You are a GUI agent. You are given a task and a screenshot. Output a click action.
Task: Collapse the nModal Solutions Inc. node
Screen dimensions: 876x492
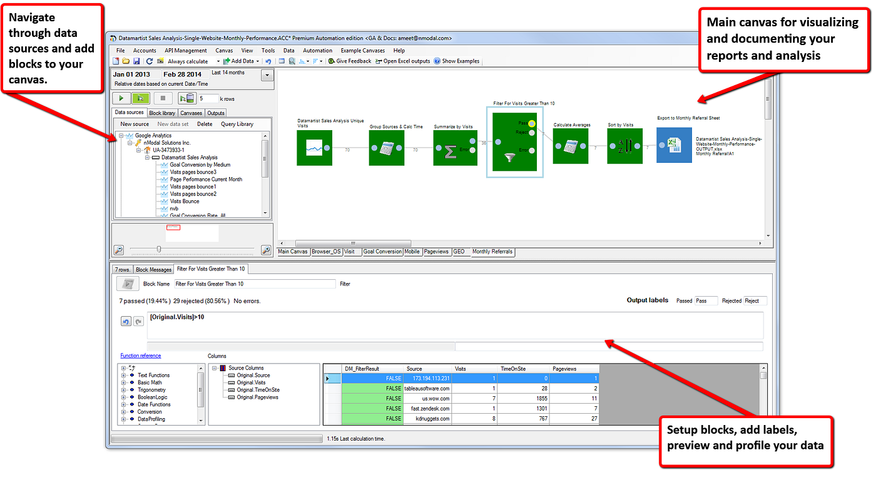(130, 143)
